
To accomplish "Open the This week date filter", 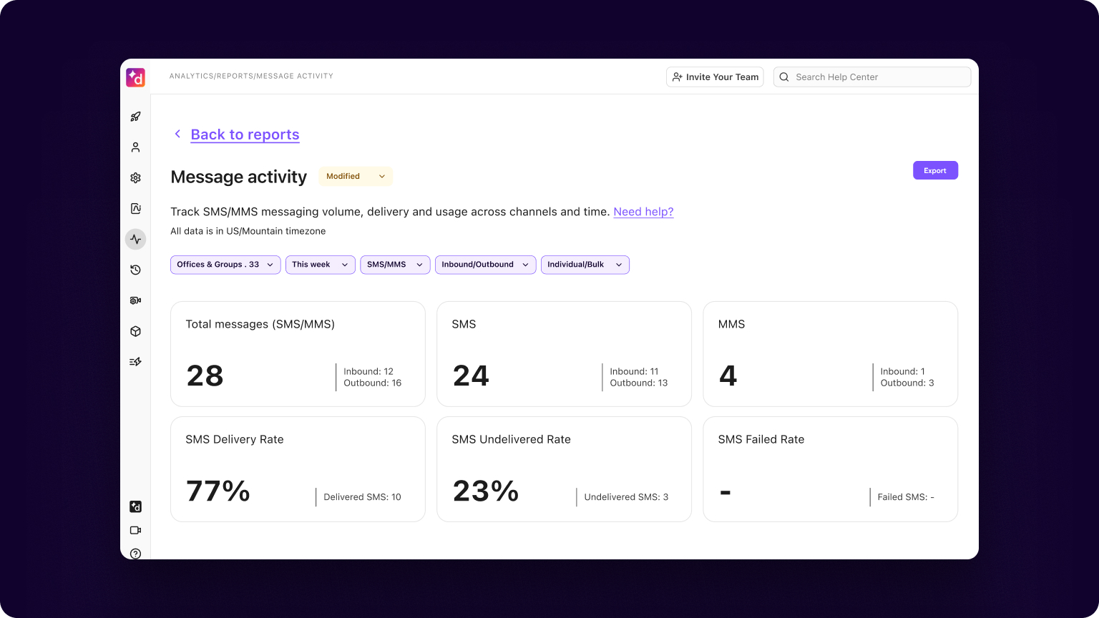I will click(x=320, y=265).
